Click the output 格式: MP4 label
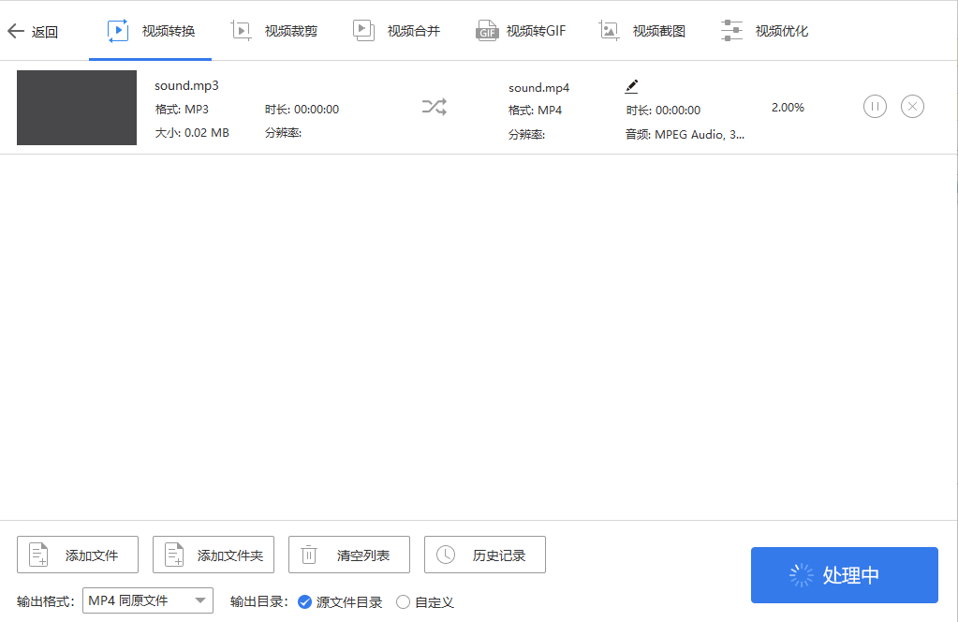This screenshot has width=958, height=622. coord(535,111)
